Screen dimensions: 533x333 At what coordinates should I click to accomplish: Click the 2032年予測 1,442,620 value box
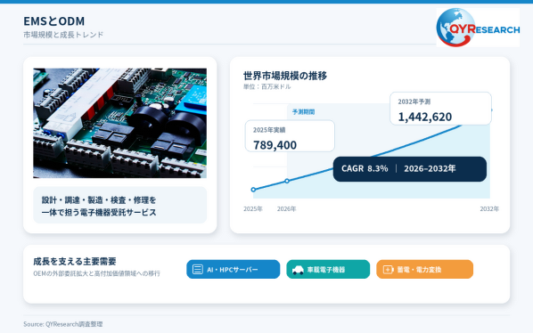pos(440,109)
